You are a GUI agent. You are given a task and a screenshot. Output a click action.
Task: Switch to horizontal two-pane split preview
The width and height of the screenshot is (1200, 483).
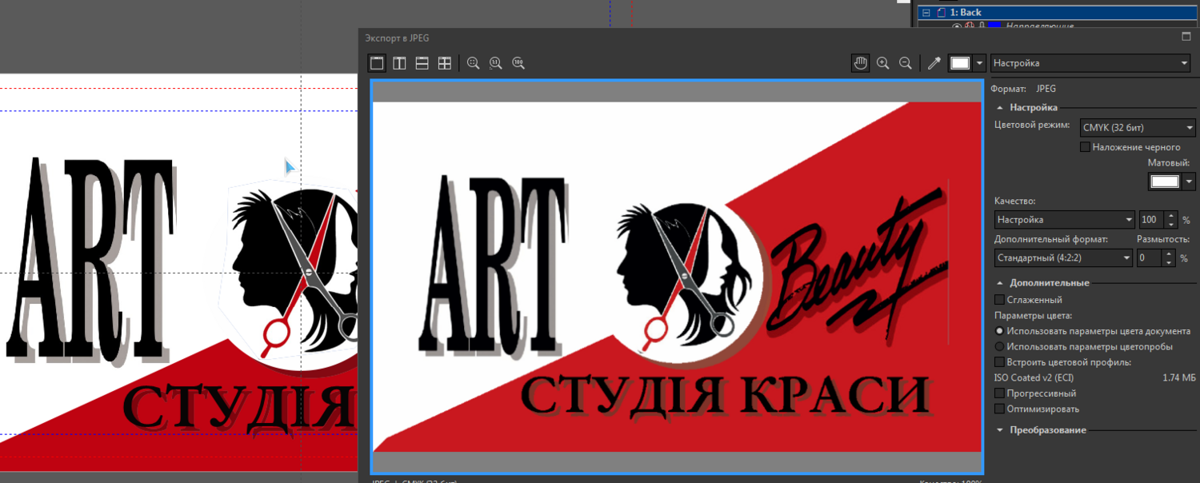[x=422, y=62]
